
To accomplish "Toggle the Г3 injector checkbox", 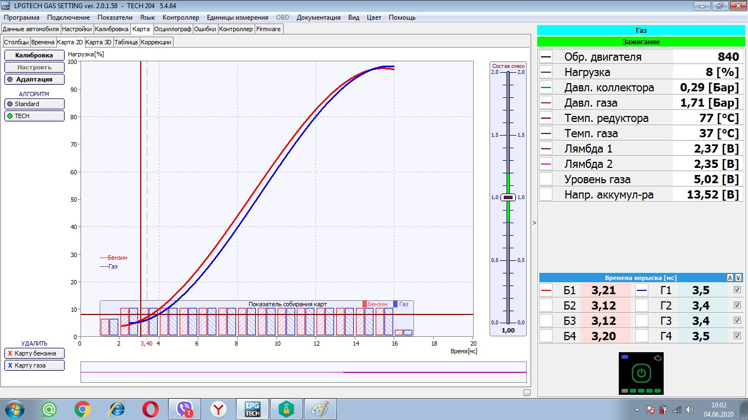I will coord(737,320).
